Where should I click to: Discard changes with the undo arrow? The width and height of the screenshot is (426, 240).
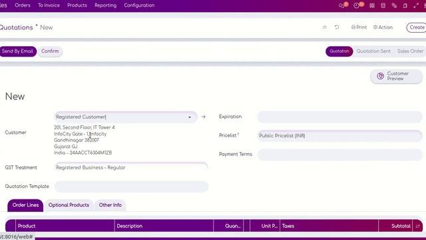coord(337,27)
